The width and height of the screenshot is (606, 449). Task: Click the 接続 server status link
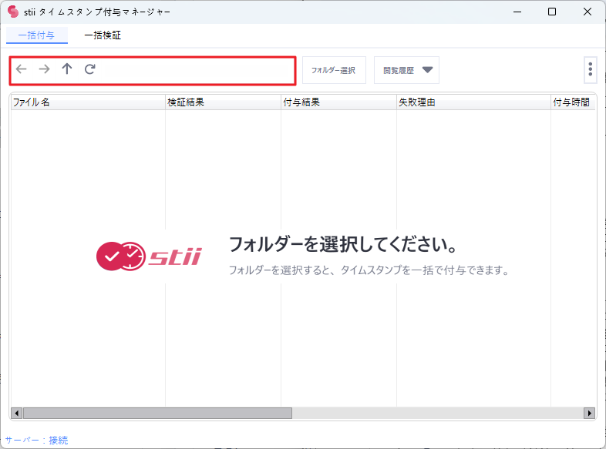click(59, 441)
